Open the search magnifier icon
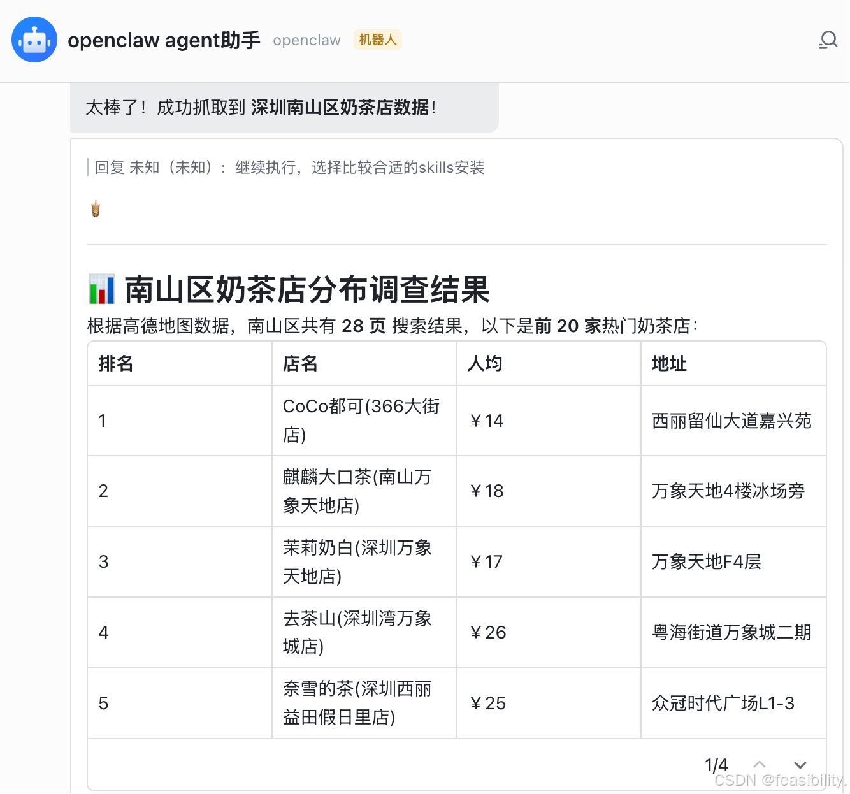This screenshot has height=794, width=850. [x=828, y=40]
